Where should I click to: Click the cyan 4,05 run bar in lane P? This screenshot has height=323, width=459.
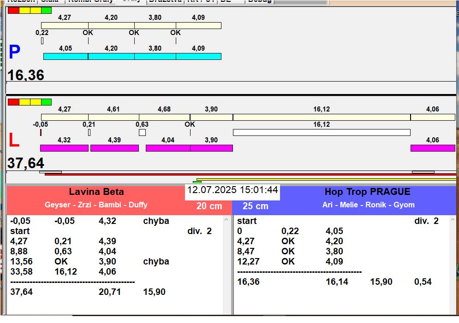pyautogui.click(x=66, y=56)
